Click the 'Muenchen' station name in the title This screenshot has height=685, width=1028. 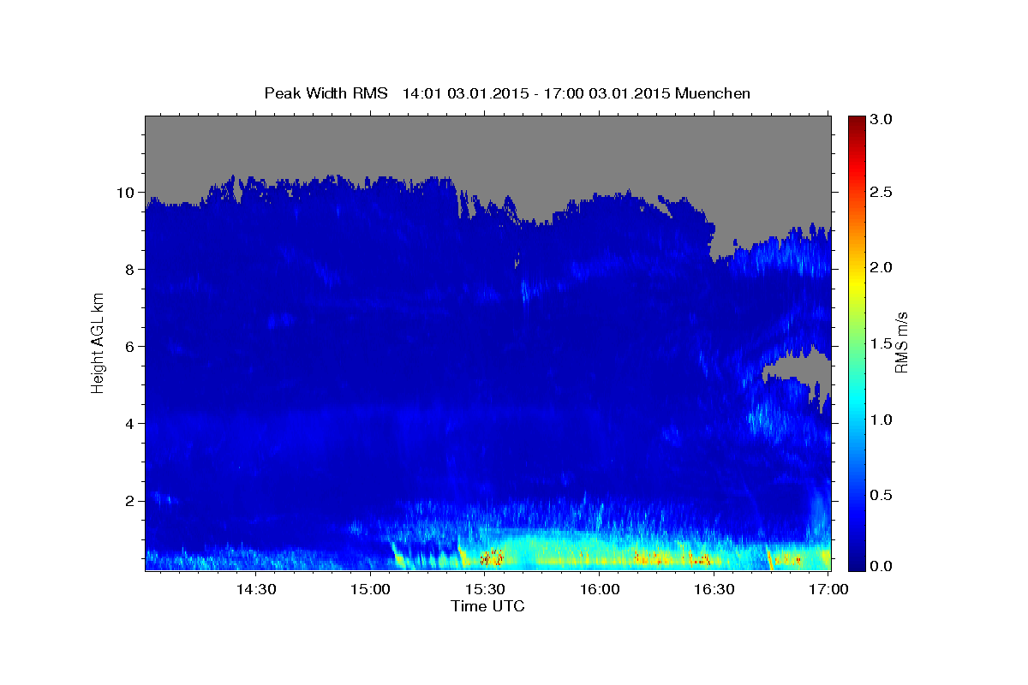713,93
